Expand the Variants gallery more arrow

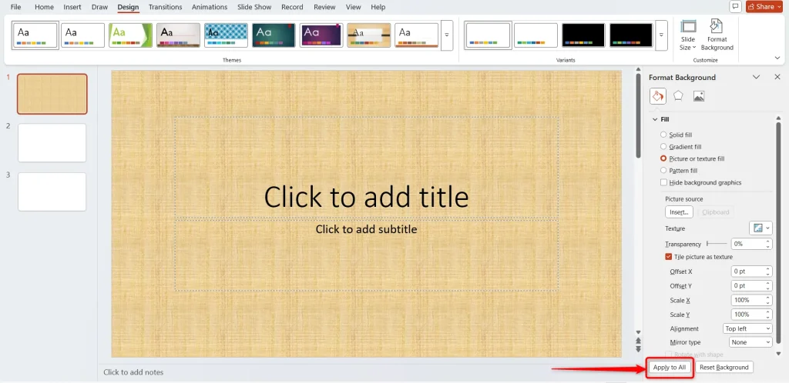click(x=661, y=35)
